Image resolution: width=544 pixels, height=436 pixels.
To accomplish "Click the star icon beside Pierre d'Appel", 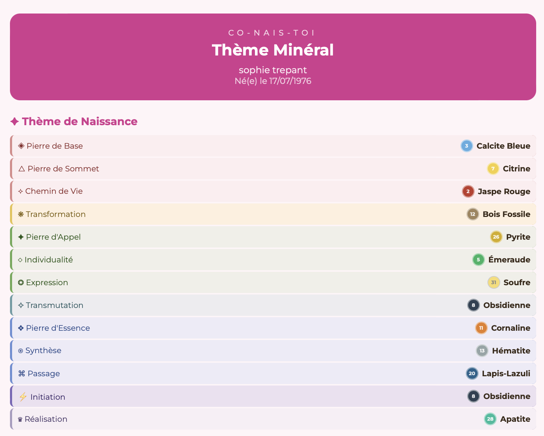I will pyautogui.click(x=21, y=237).
